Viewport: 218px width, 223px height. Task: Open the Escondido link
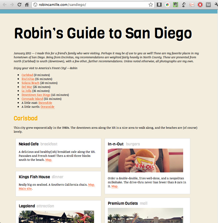click(x=45, y=103)
